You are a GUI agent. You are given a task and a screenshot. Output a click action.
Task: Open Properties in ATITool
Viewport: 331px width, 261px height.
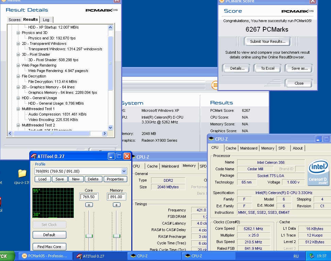point(115,179)
